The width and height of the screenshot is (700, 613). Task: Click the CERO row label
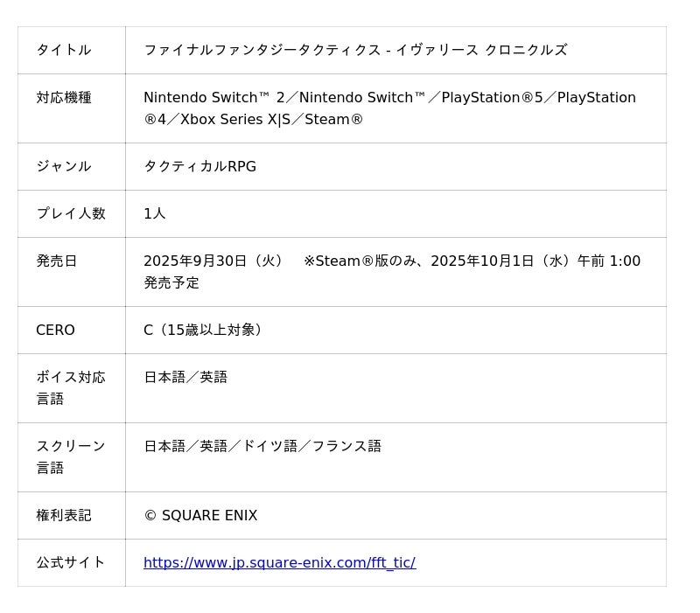[55, 330]
